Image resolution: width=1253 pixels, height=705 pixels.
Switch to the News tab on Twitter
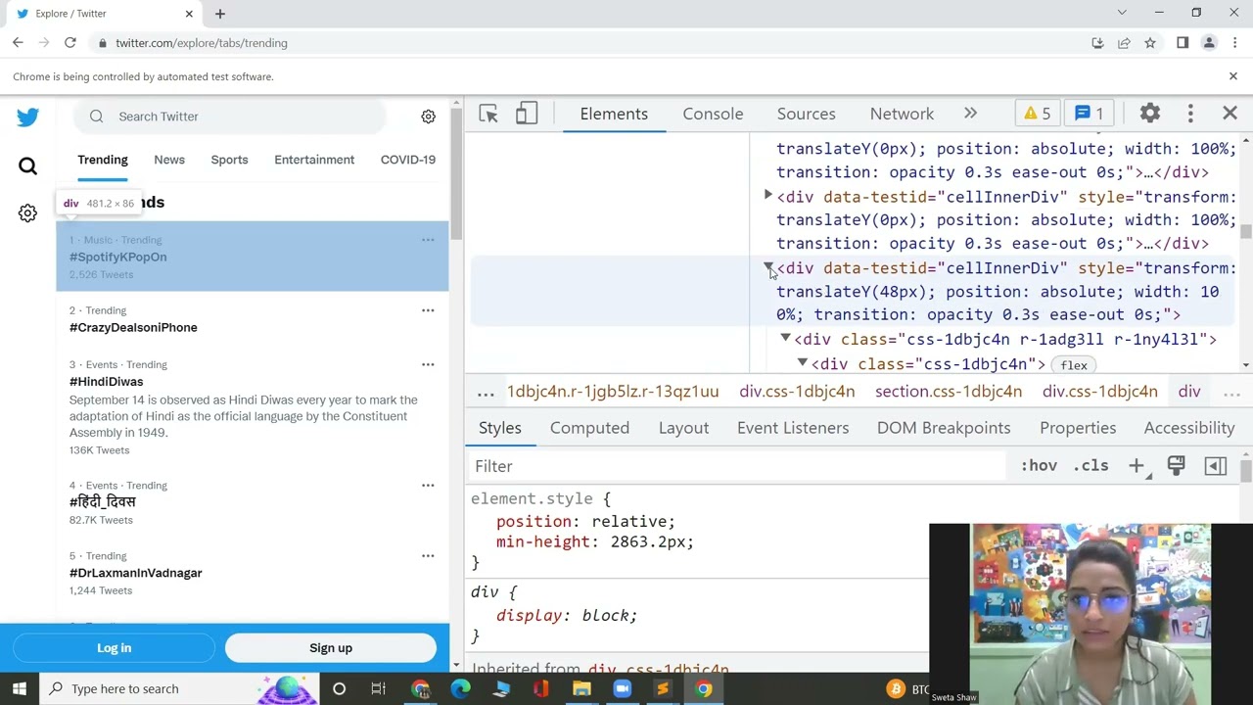pyautogui.click(x=169, y=160)
